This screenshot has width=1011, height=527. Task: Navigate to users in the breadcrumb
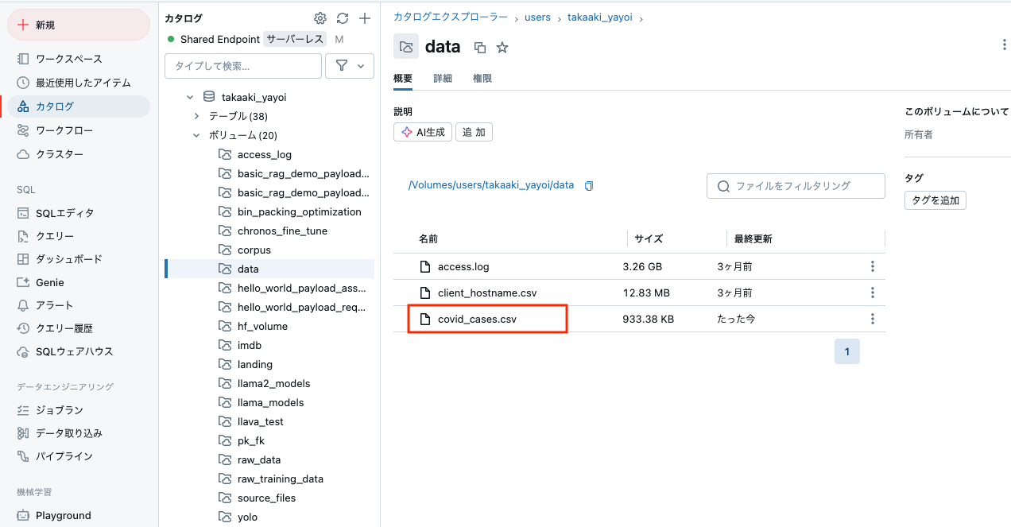pyautogui.click(x=537, y=17)
